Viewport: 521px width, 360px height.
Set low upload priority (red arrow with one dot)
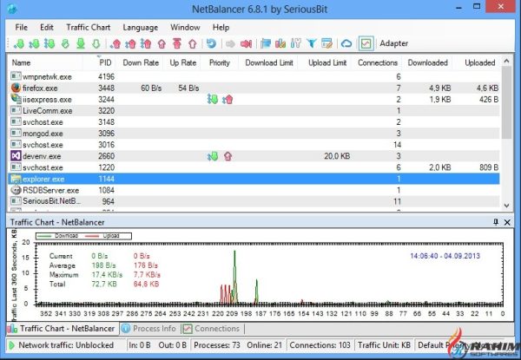115,43
